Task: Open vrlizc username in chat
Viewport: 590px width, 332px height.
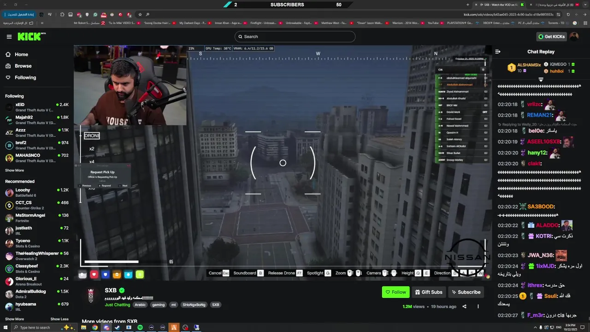Action: point(535,104)
